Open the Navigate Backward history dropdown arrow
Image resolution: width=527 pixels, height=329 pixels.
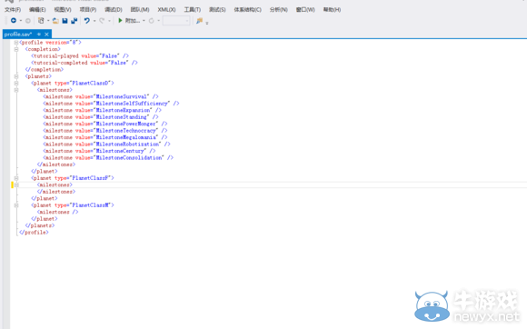(21, 21)
